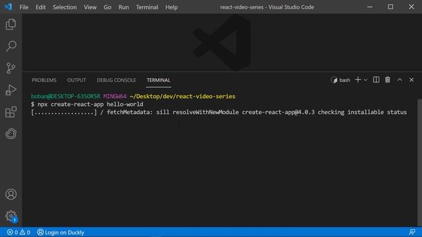Select the TERMINAL tab
Image resolution: width=422 pixels, height=237 pixels.
(158, 80)
